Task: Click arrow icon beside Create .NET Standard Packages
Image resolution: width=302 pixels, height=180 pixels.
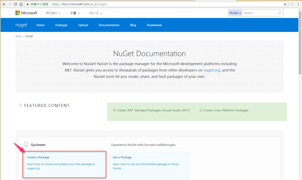Action: tap(114, 110)
